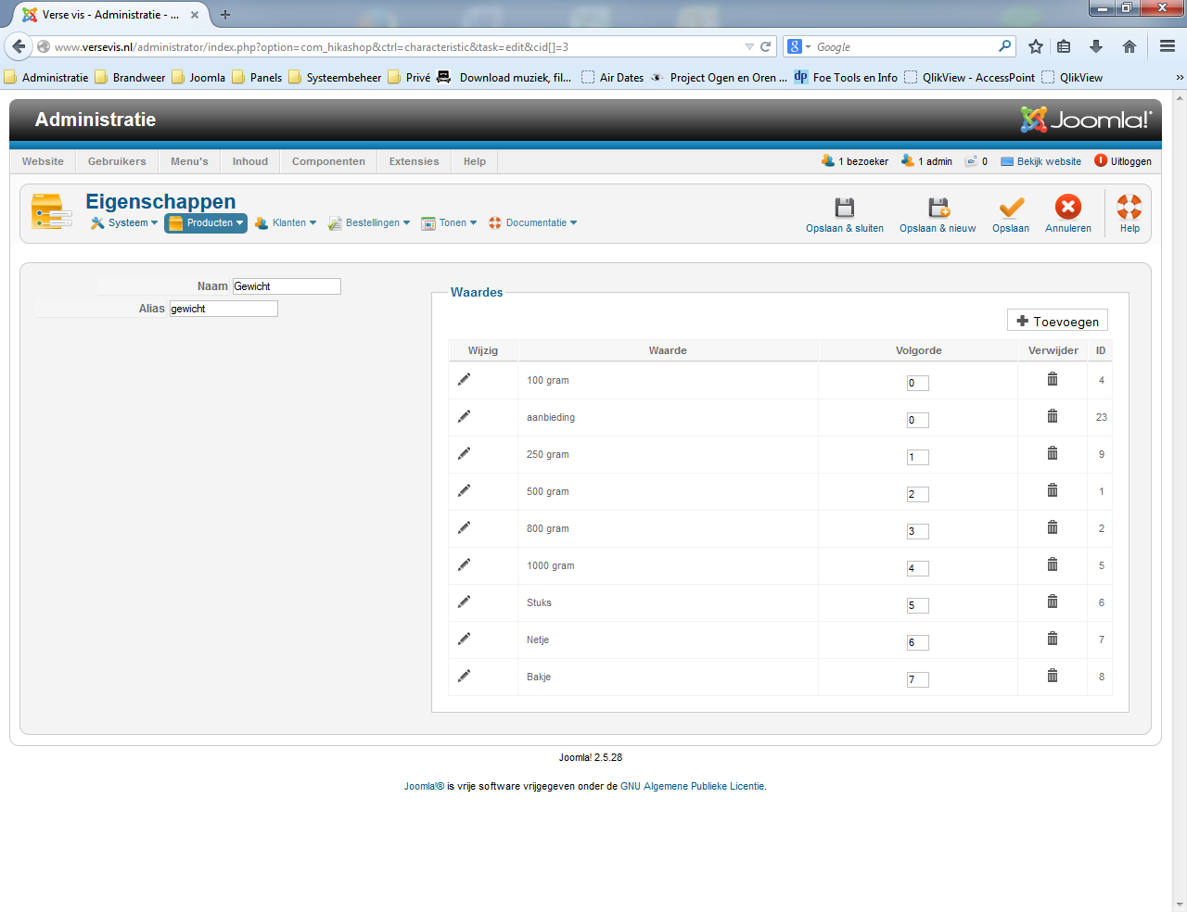Screen dimensions: 1187x912
Task: Sort by the Waarde column header
Action: coord(668,350)
